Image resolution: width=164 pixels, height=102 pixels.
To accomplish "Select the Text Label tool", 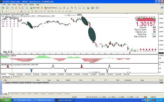I will pos(32,11).
